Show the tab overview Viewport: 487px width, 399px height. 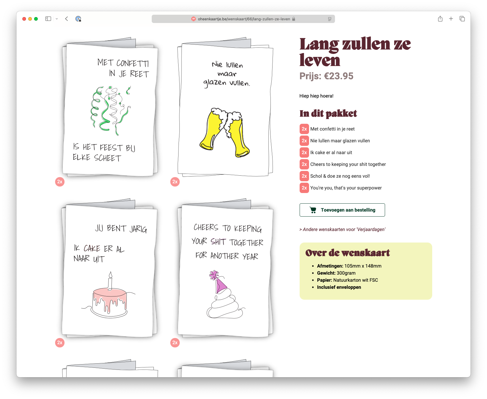462,19
